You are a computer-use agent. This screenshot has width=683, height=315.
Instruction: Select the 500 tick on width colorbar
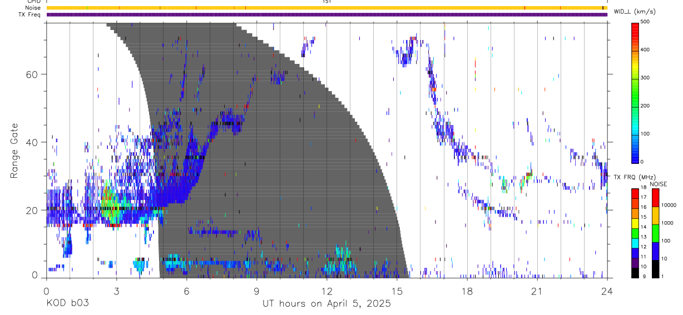646,22
